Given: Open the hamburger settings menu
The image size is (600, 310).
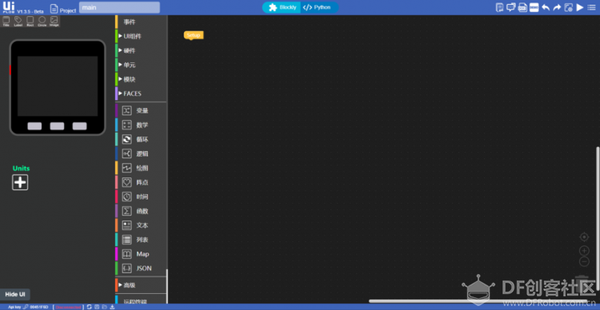Looking at the screenshot, I should point(591,7).
